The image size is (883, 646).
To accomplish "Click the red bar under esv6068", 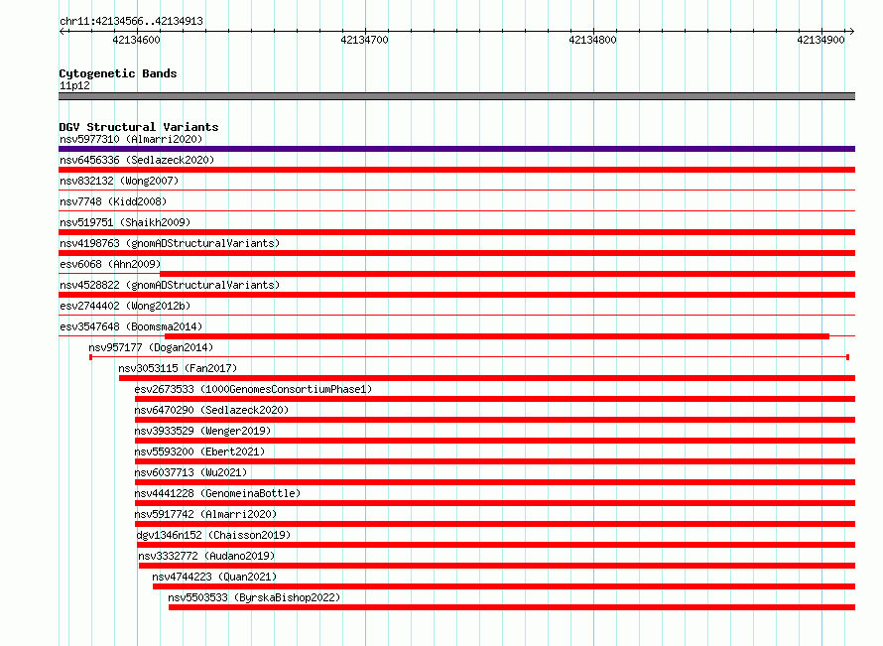I will point(507,274).
